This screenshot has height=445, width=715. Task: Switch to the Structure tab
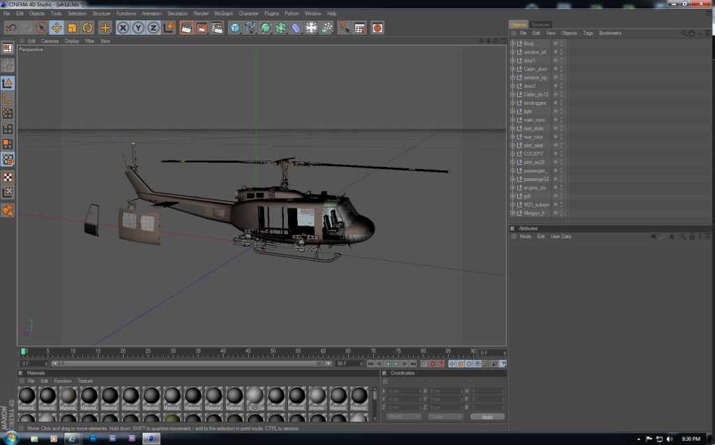[x=540, y=24]
